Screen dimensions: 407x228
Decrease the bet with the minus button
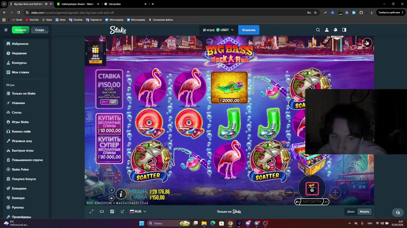(289, 192)
